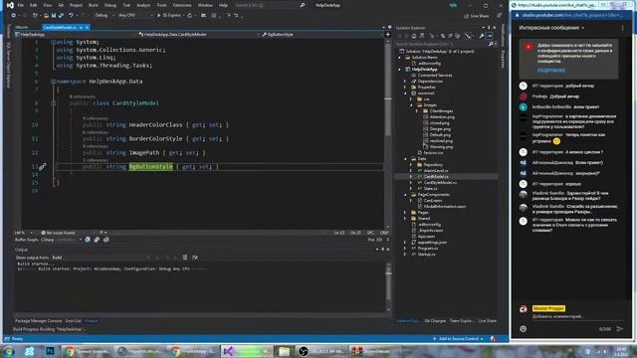Open OBS from the taskbar
This screenshot has height=358, width=637.
tap(322, 351)
